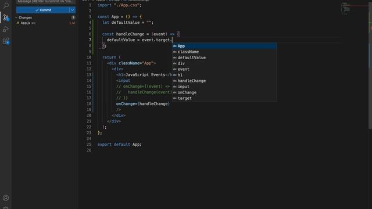This screenshot has width=372, height=209.
Task: Open the Manage gear icon
Action: click(x=6, y=208)
